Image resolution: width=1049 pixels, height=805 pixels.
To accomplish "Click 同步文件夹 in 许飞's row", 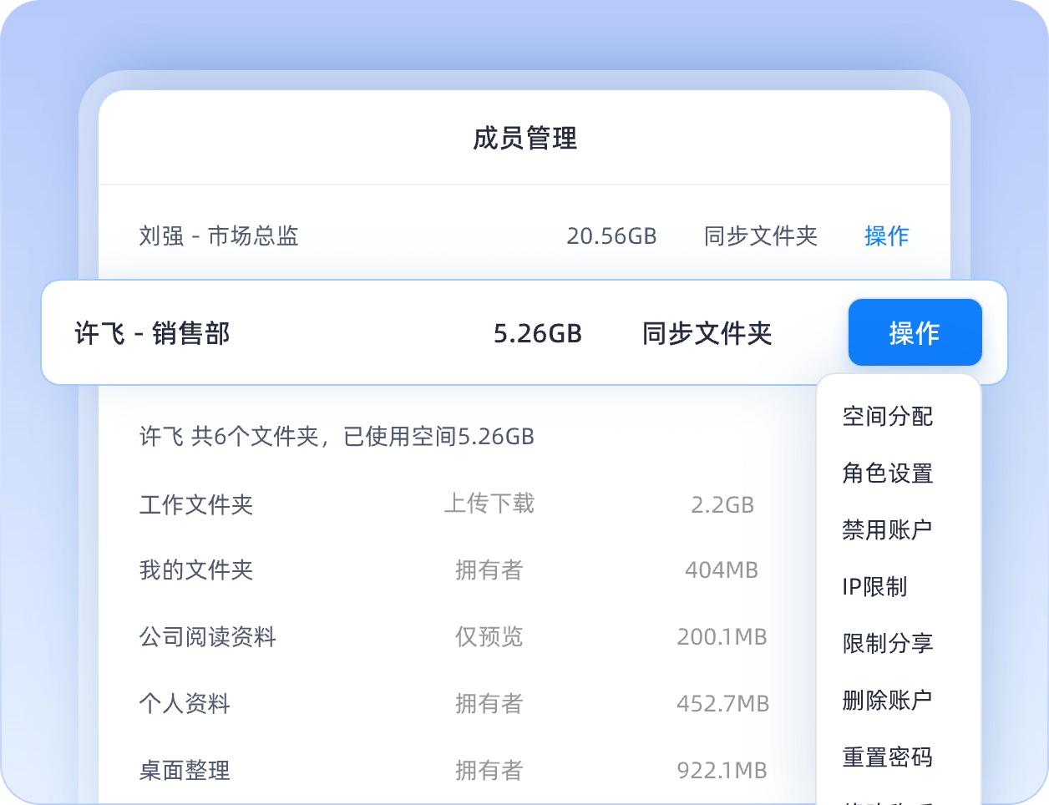I will tap(707, 334).
